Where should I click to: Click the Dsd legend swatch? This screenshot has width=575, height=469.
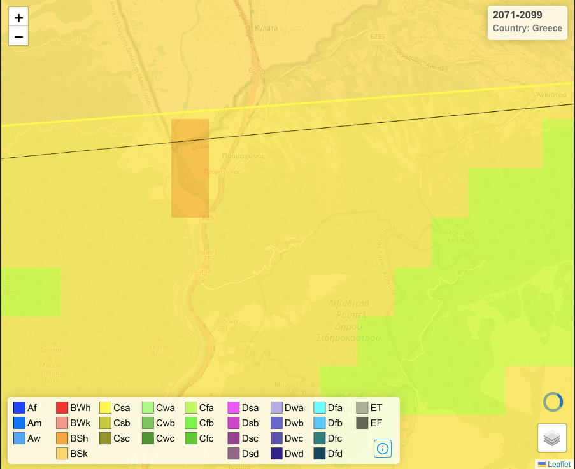(234, 454)
